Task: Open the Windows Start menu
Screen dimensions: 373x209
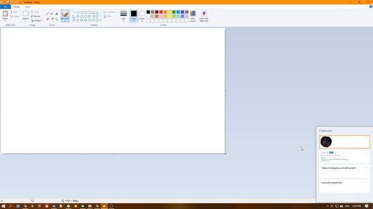Action: pyautogui.click(x=3, y=206)
